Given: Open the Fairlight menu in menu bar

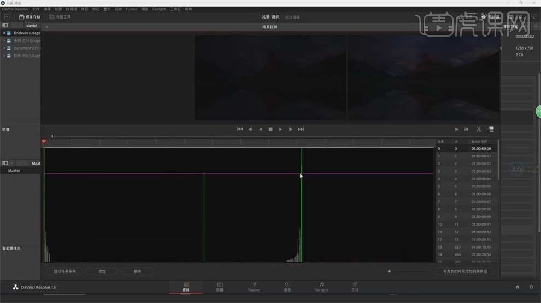Looking at the screenshot, I should 159,9.
